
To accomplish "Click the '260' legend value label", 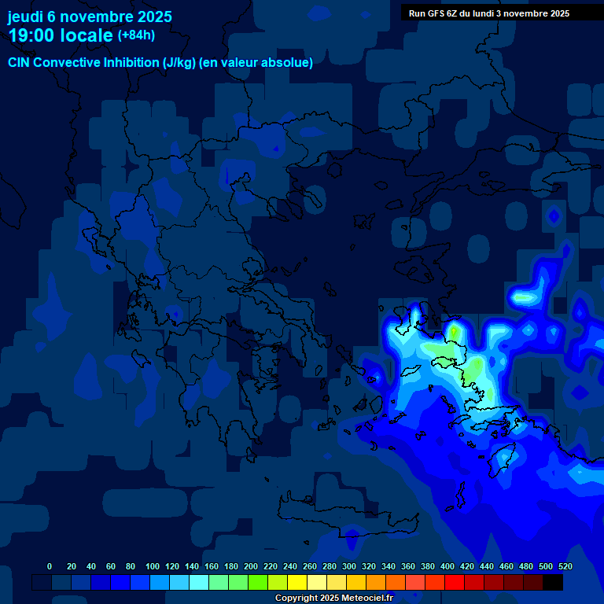I will tap(309, 566).
